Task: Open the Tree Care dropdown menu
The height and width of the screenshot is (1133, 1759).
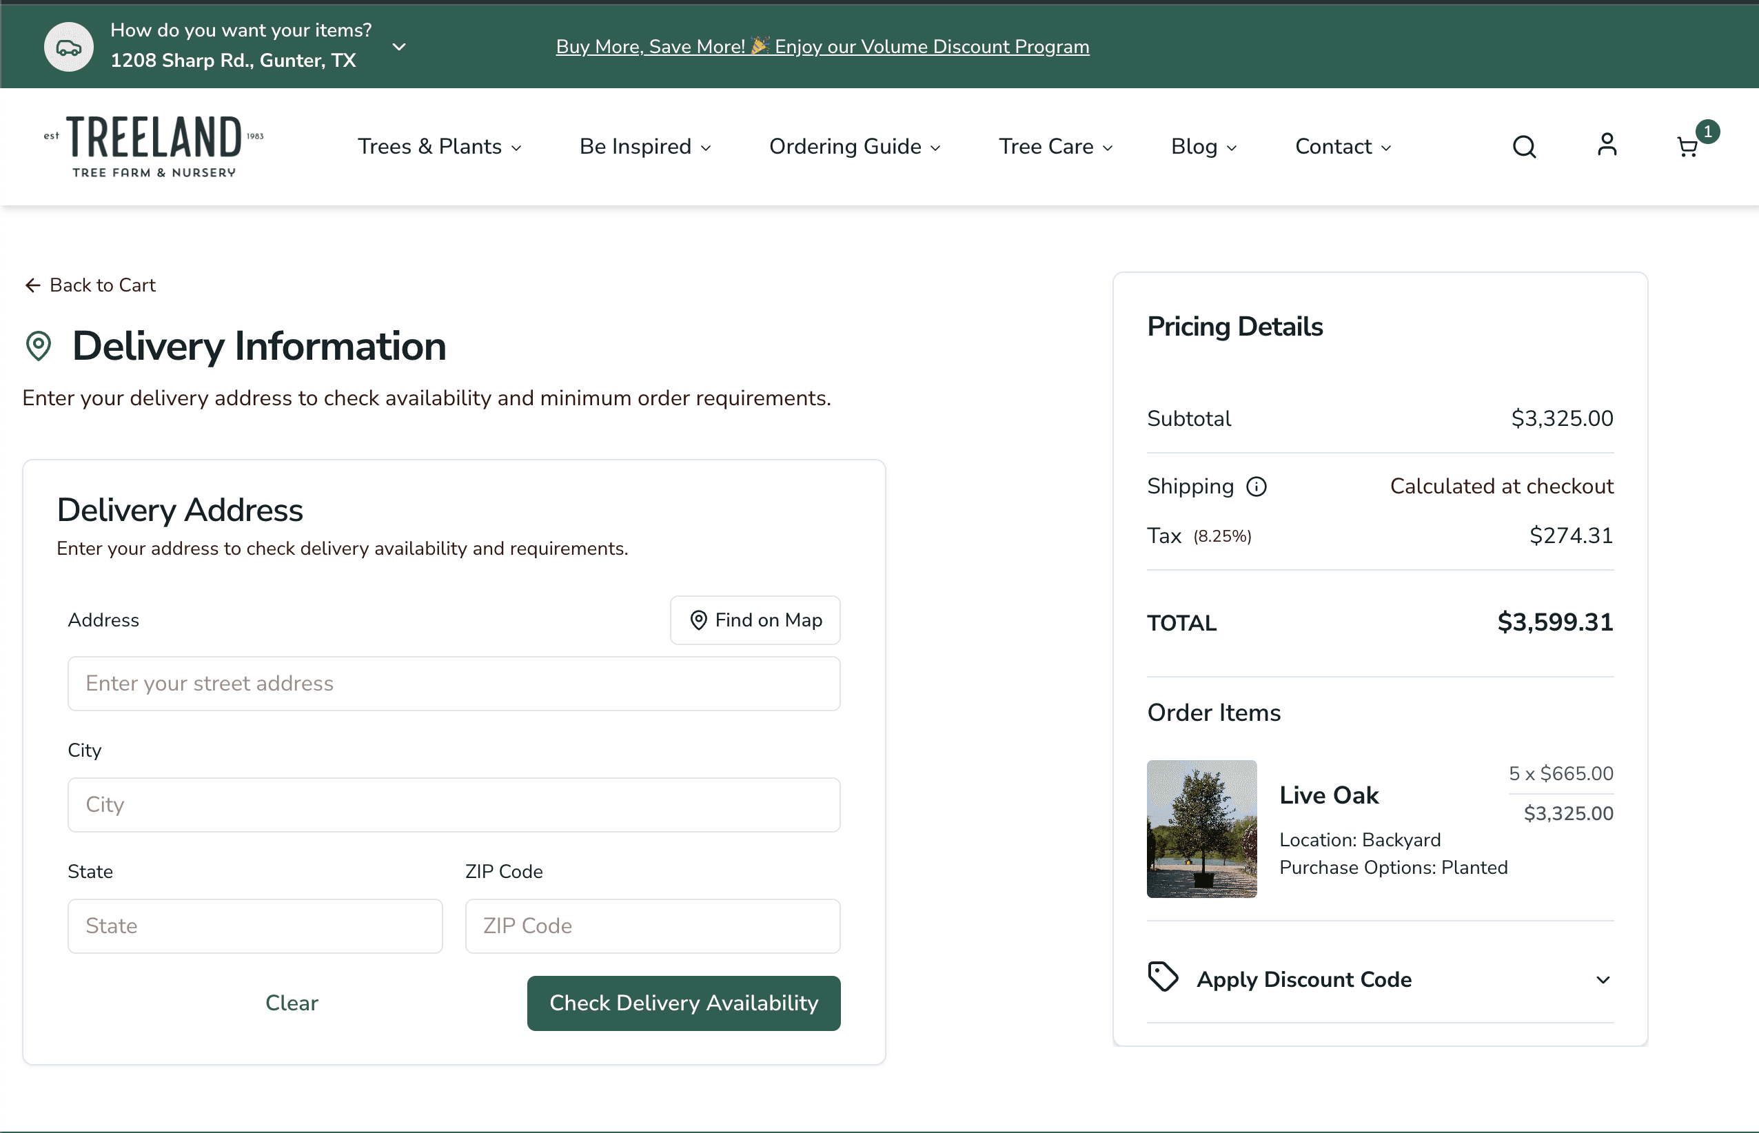Action: (x=1055, y=146)
